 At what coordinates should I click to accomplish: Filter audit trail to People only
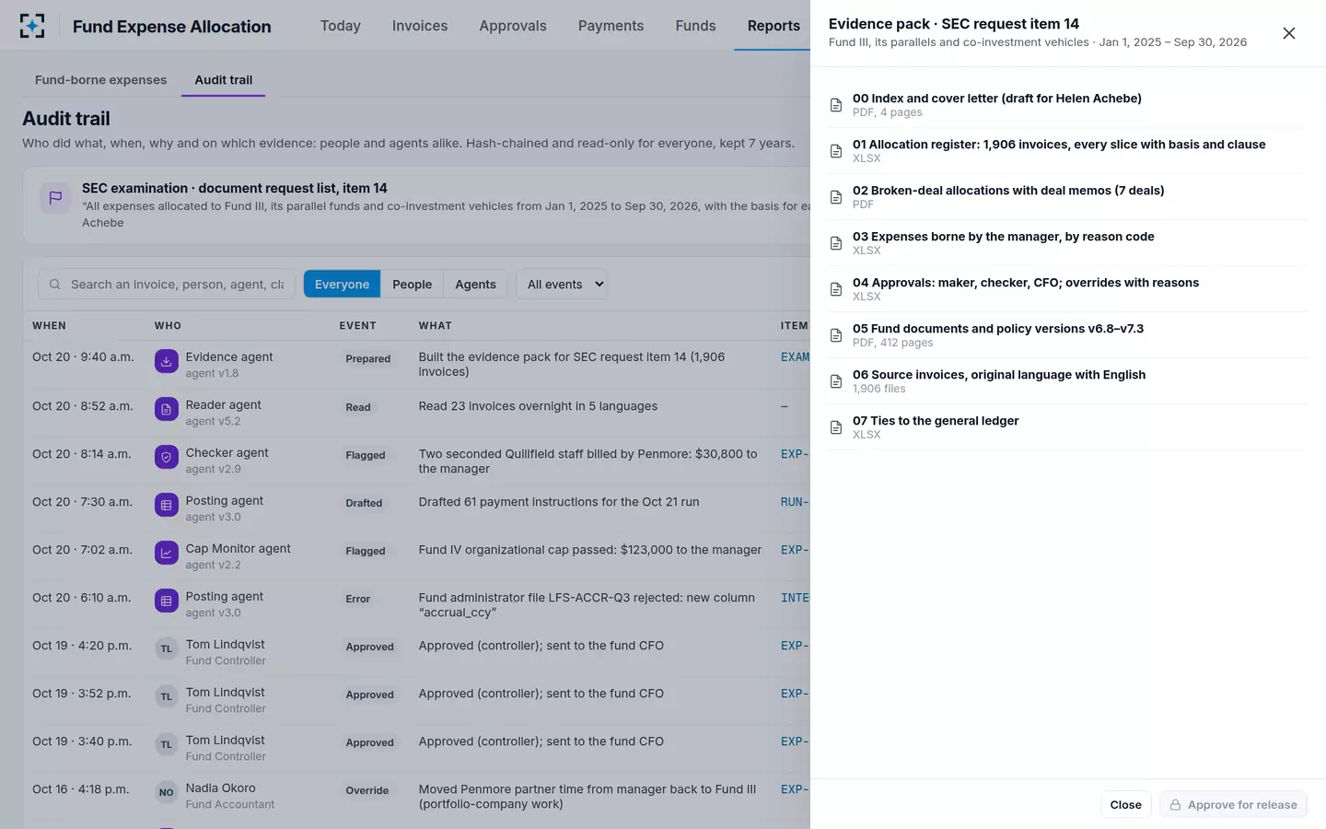(412, 285)
